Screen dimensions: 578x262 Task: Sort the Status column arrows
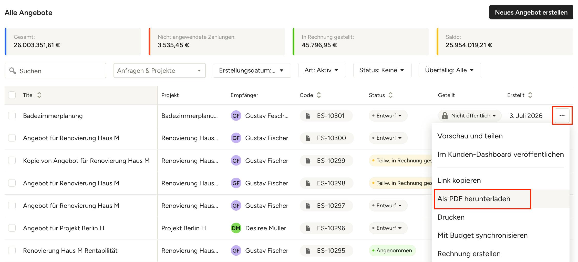(390, 95)
